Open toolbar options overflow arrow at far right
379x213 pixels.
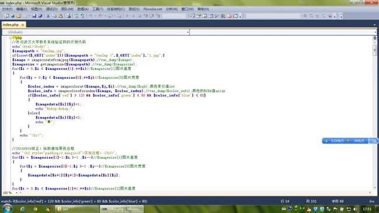[341, 16]
